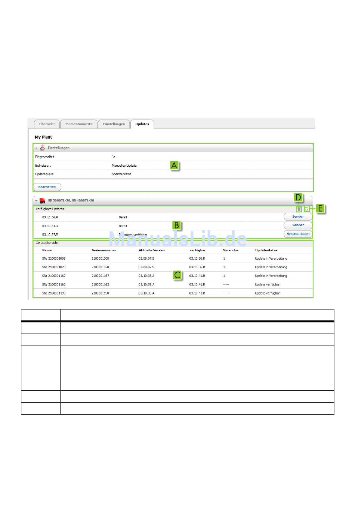Open the Momentanwerte tab
The height and width of the screenshot is (518, 355).
(x=79, y=124)
